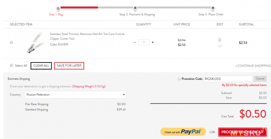
Task: Click PROCEED TO CHECKOUT
Action: coord(243,132)
